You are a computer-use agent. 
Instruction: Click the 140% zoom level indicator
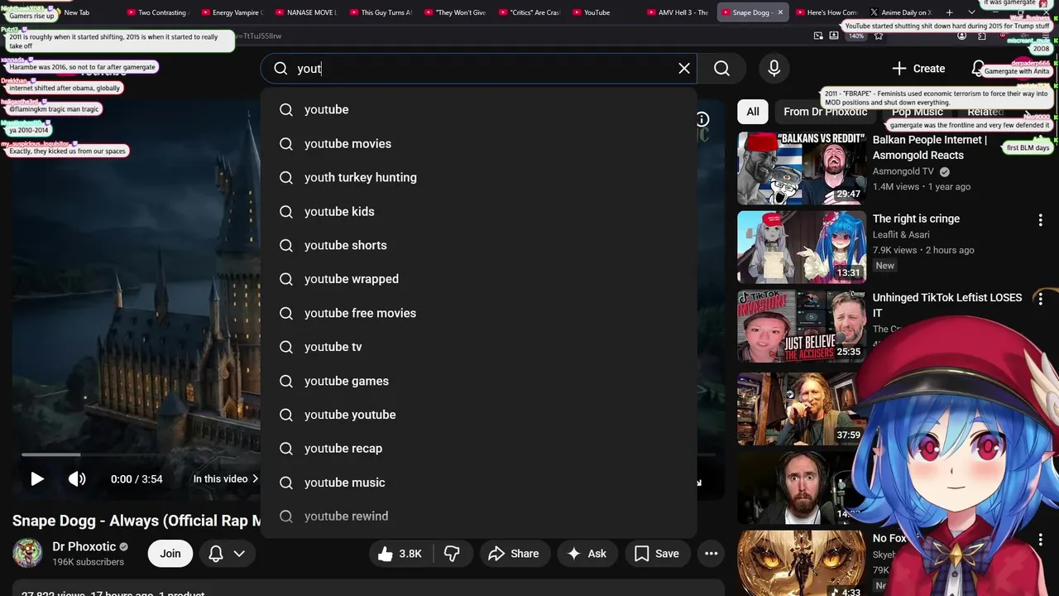[x=856, y=36]
